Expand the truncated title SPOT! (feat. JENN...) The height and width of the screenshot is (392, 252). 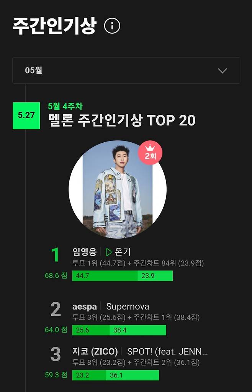(x=167, y=351)
